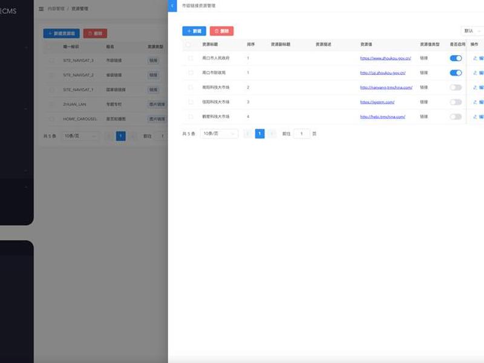Click the SITE_NAVIGAT_2 row identifier
This screenshot has width=484, height=363.
(79, 75)
